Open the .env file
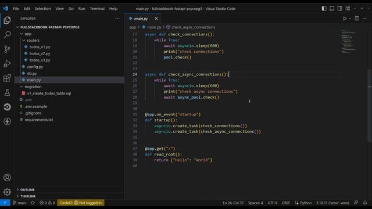This screenshot has height=209, width=372. pos(69,100)
